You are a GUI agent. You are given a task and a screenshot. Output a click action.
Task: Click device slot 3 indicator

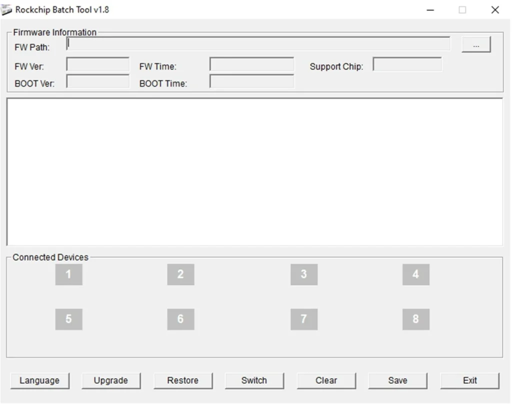click(x=304, y=275)
